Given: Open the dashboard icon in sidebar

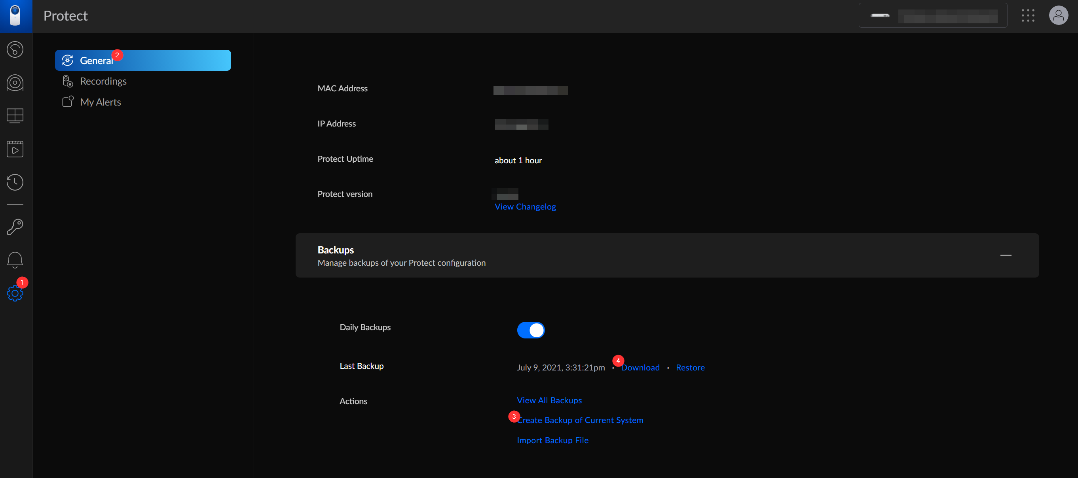Looking at the screenshot, I should [x=15, y=50].
